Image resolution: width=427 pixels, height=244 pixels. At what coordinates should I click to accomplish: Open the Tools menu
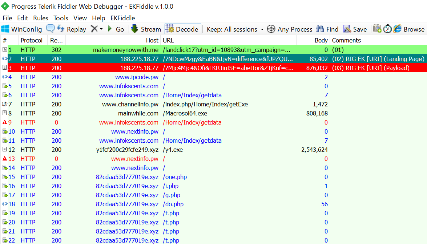(60, 18)
